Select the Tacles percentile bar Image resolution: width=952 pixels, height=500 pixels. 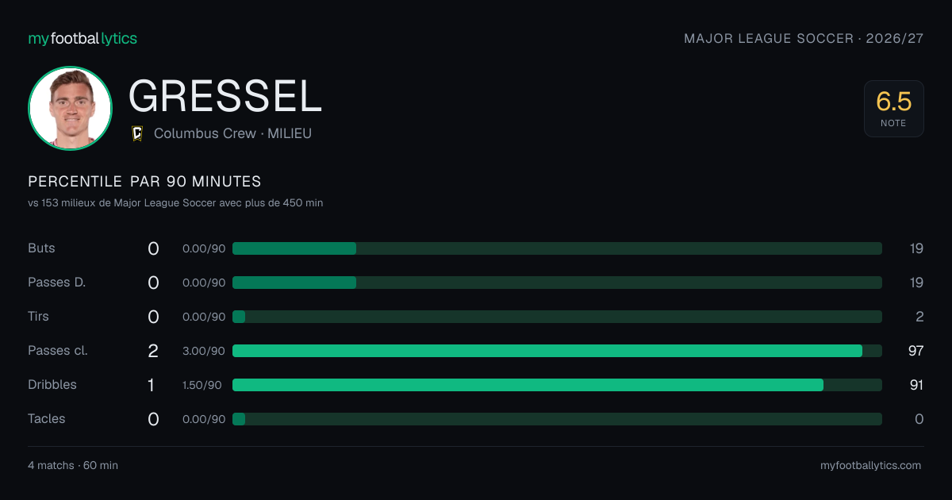tap(557, 419)
